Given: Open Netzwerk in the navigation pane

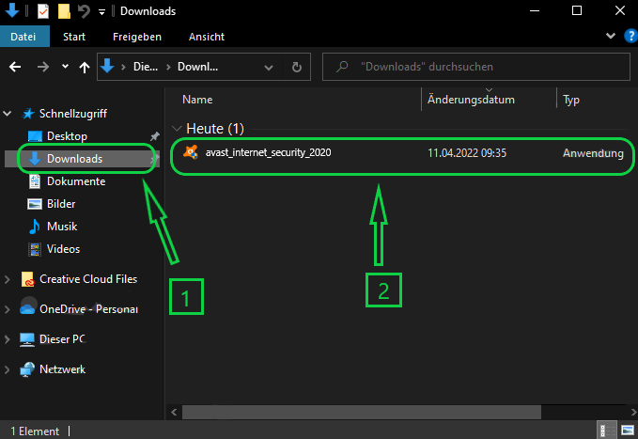Looking at the screenshot, I should (x=62, y=369).
